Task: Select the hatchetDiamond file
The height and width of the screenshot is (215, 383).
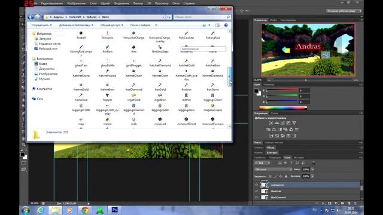Action: tap(160, 63)
